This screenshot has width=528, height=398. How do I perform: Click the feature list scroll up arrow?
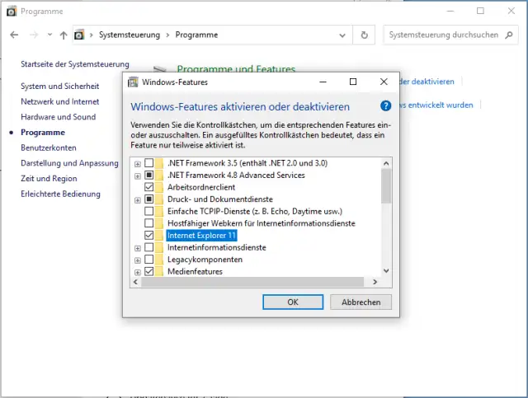[386, 163]
